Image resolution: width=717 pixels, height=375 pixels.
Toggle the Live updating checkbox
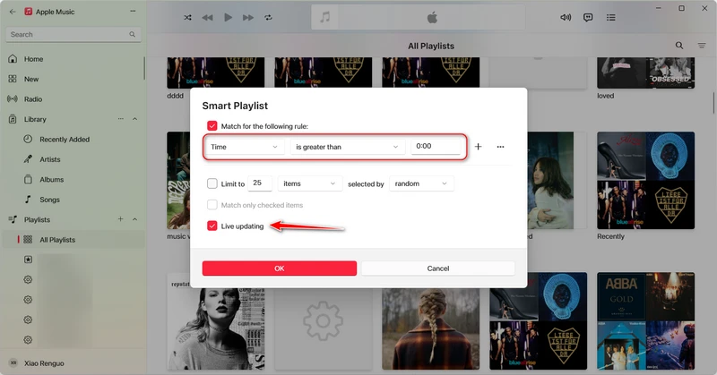212,226
